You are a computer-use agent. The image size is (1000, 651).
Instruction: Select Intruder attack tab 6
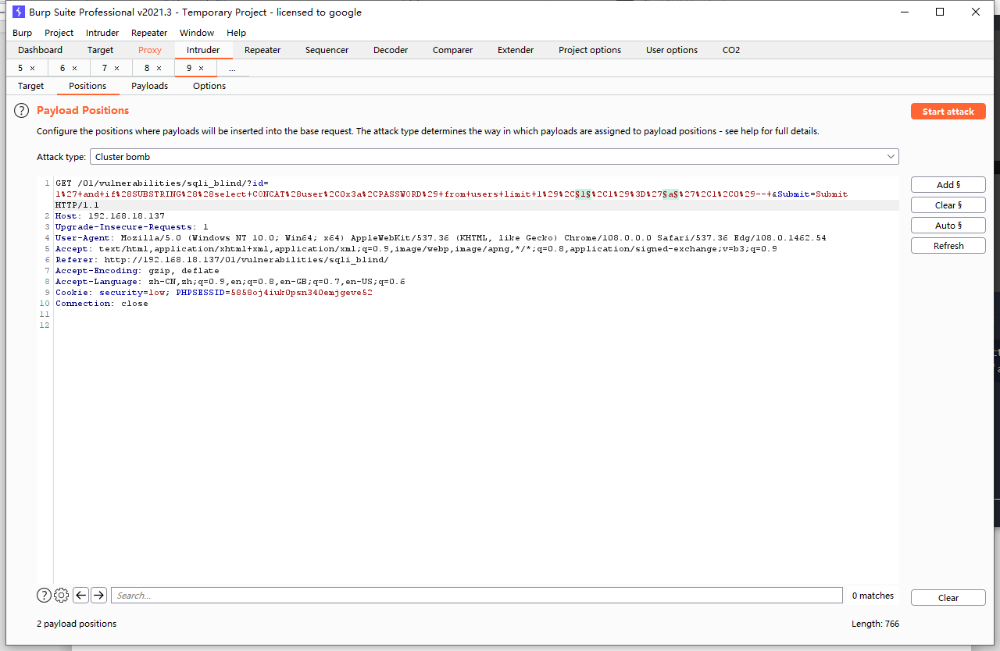click(x=62, y=69)
